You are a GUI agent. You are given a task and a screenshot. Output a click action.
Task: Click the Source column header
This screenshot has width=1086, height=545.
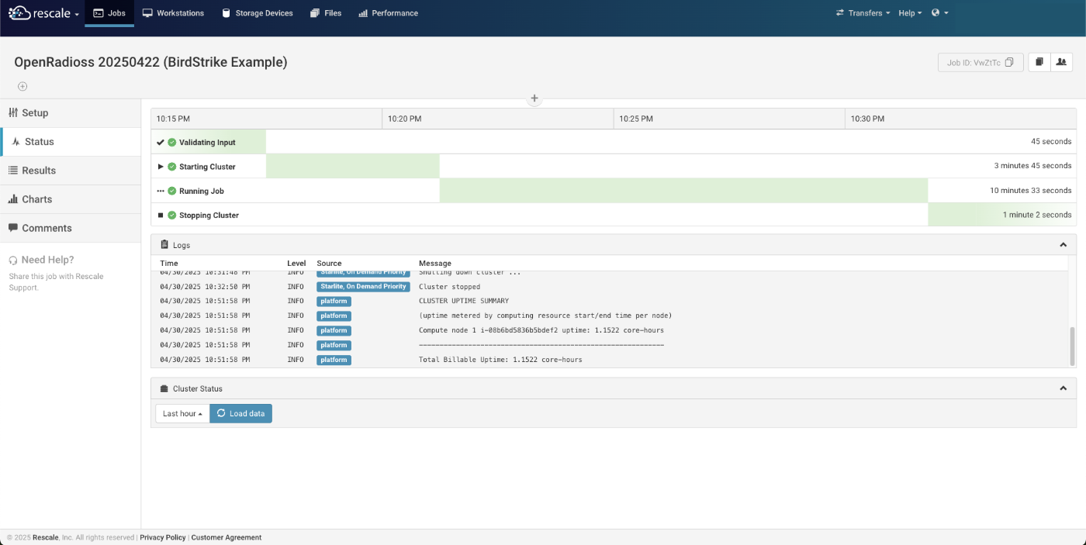(329, 264)
